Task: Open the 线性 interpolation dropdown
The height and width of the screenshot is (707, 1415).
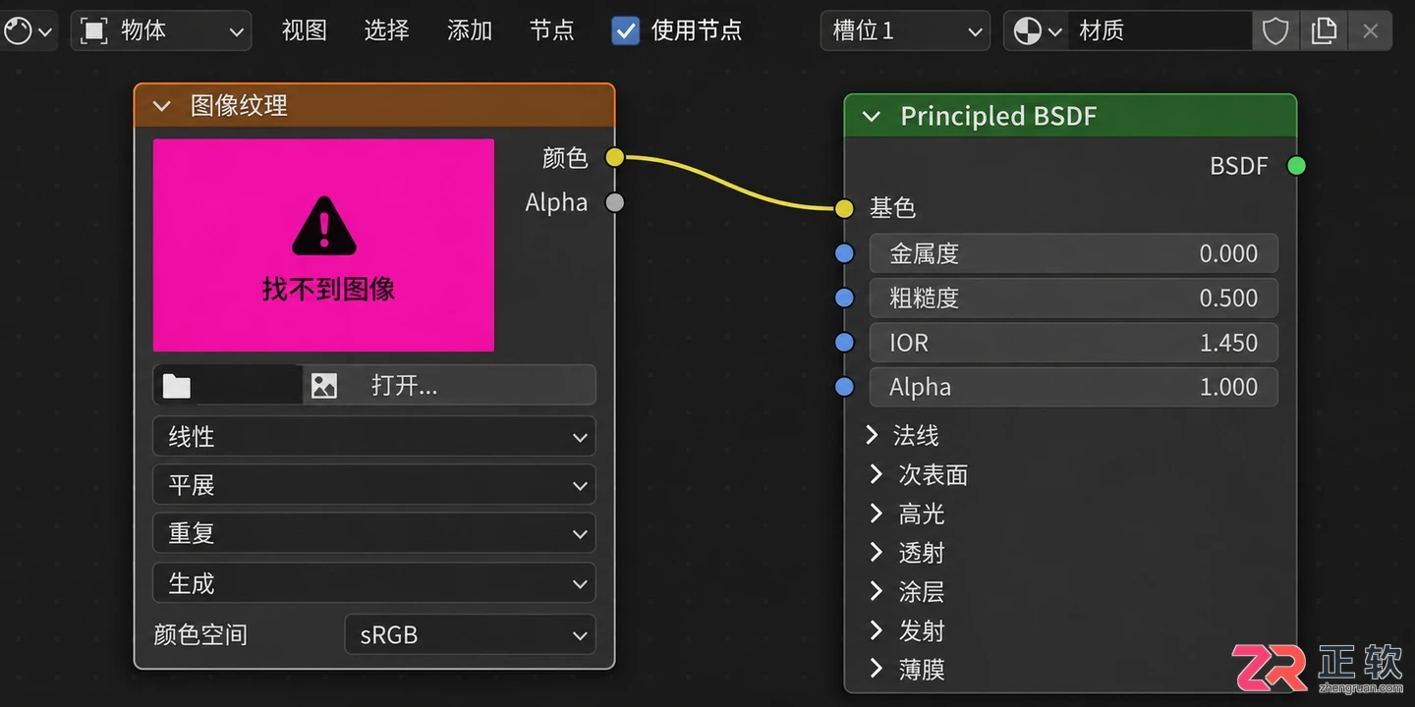Action: click(374, 437)
